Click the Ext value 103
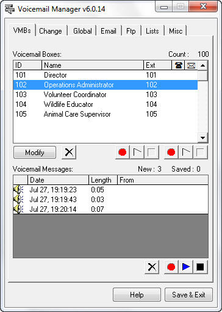Image resolution: width=222 pixels, height=312 pixels. click(151, 95)
